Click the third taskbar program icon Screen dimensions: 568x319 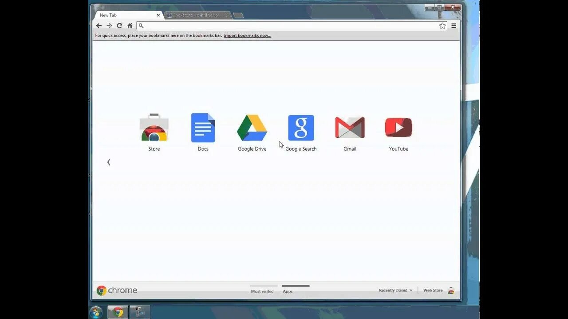[x=139, y=312]
